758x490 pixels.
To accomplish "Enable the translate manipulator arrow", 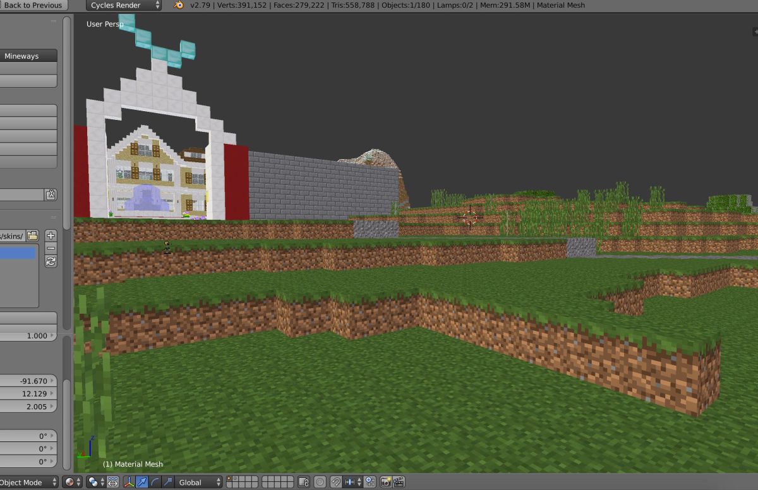I will pos(141,482).
